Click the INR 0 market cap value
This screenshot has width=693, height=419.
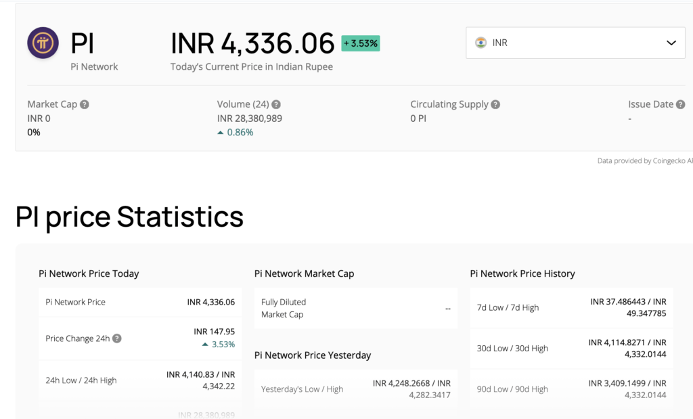[x=39, y=118]
